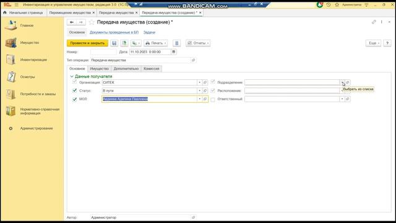Toggle the МОЛ checkbox
Viewport: 396px width, 223px height.
click(x=74, y=99)
